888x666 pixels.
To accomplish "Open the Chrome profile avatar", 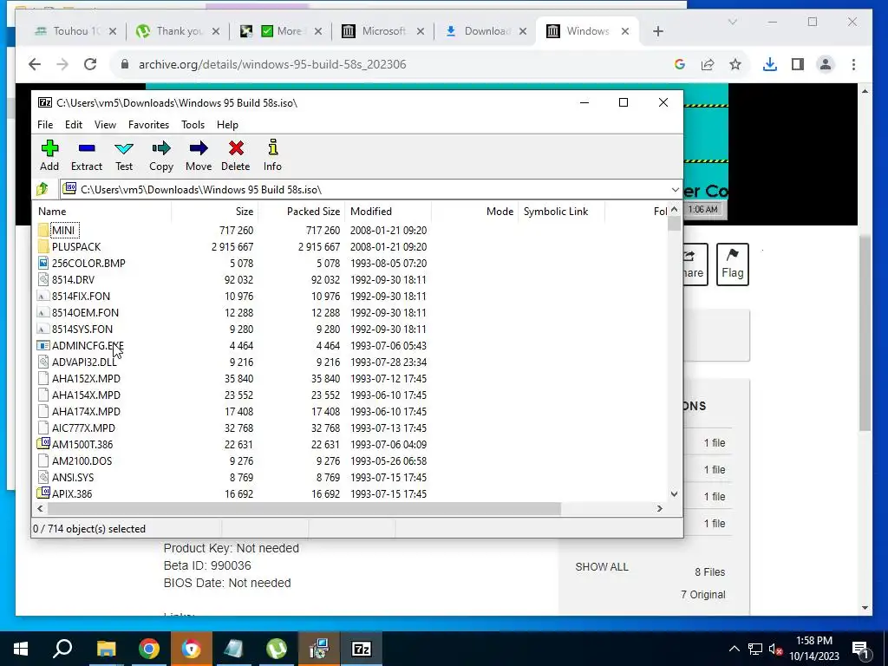I will coord(826,64).
